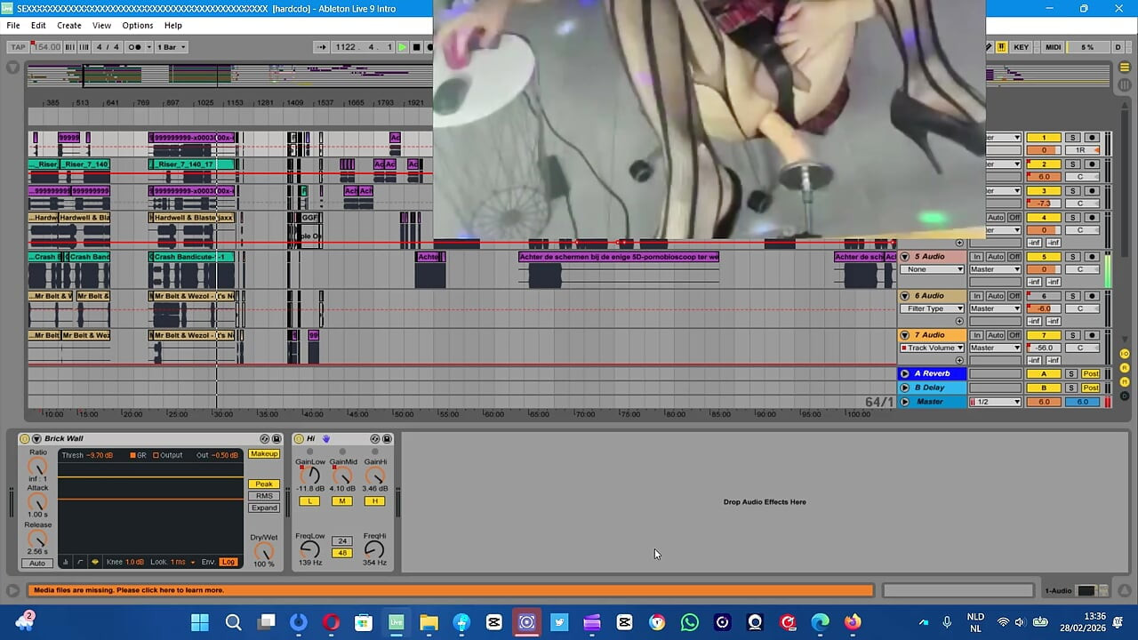Click the Auto release button
Screen dimensions: 1138x640
click(x=37, y=564)
